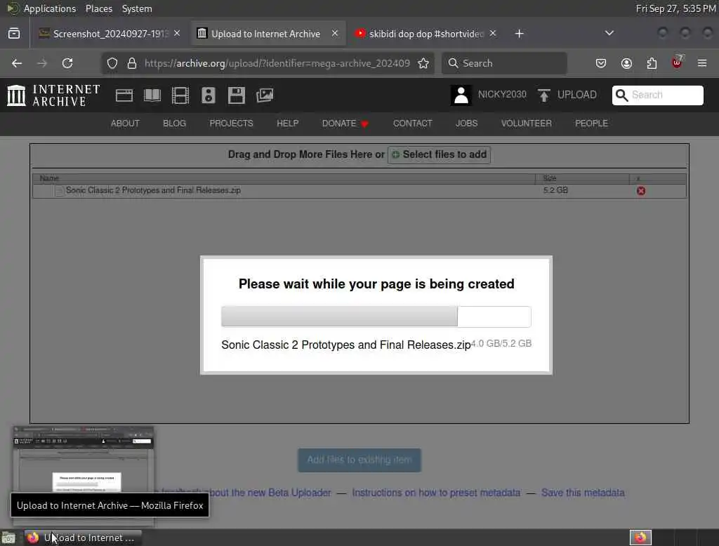Open the Internet Archive web icon
Image resolution: width=719 pixels, height=546 pixels.
click(x=124, y=95)
